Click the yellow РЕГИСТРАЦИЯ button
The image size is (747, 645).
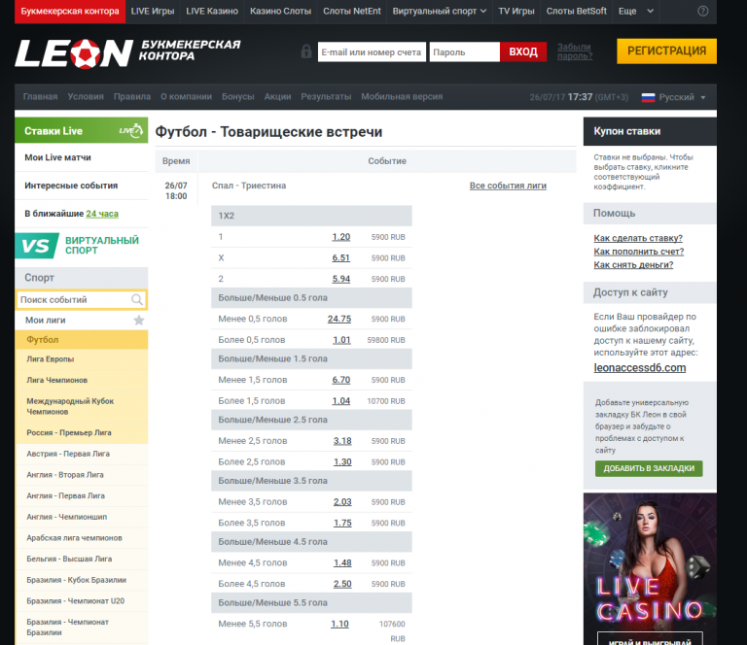(666, 51)
